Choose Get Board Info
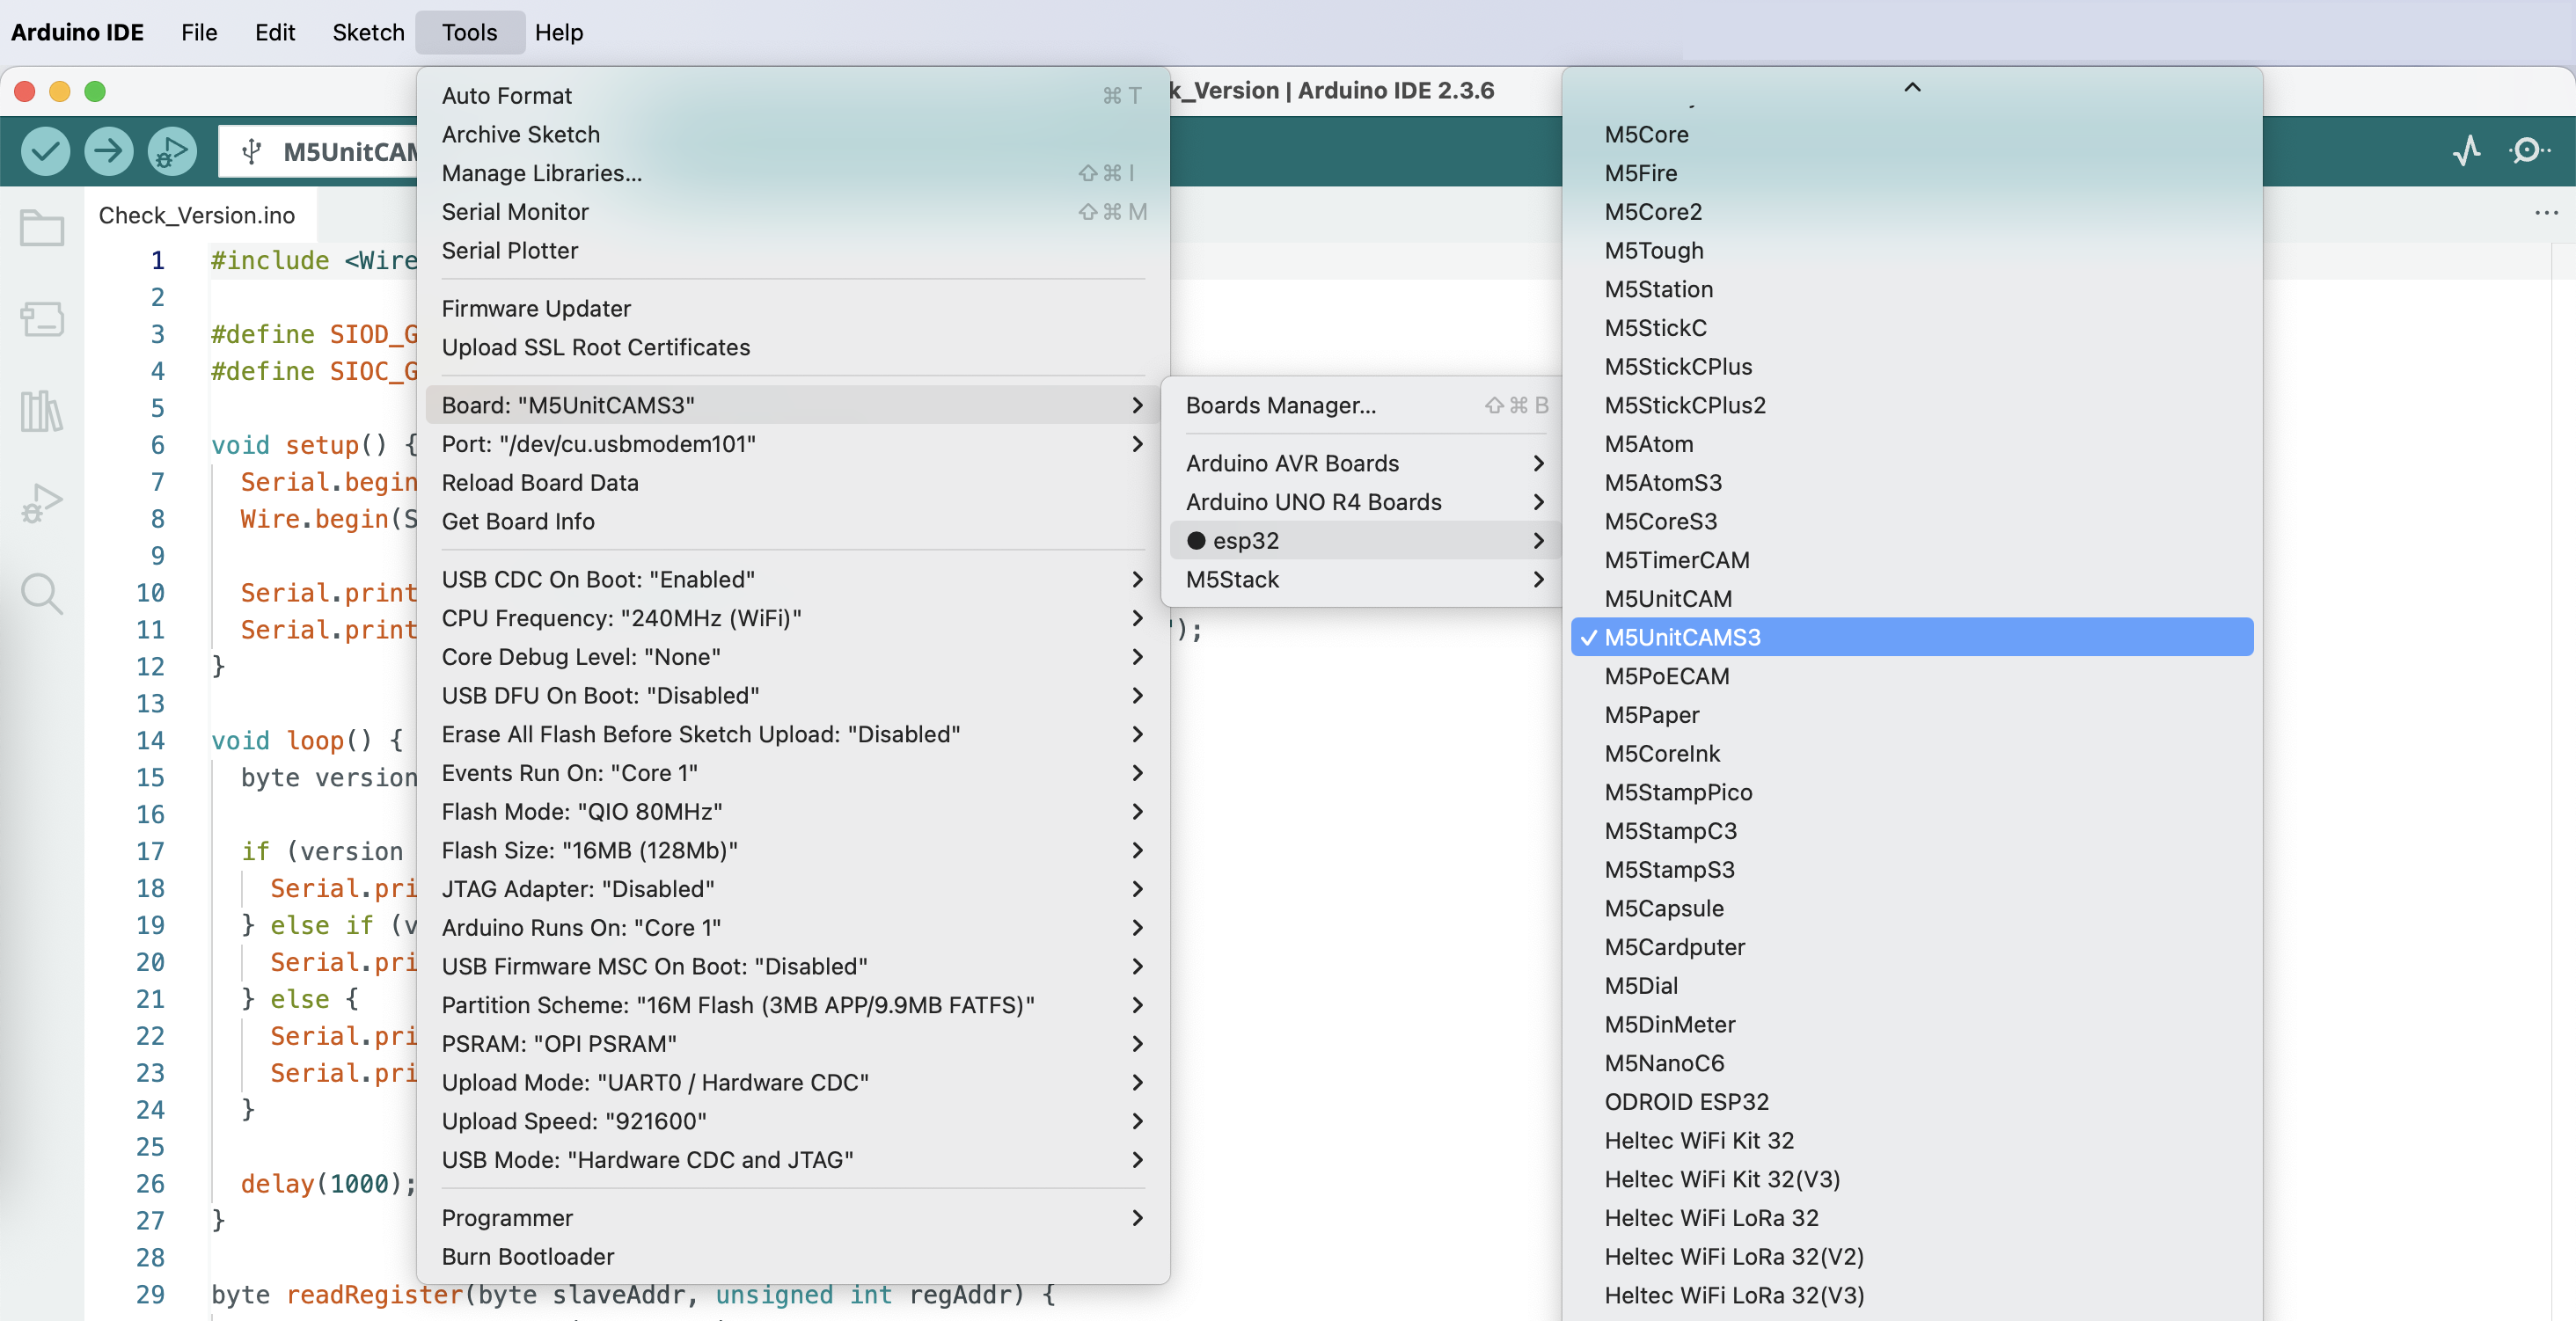The image size is (2576, 1321). [x=793, y=521]
